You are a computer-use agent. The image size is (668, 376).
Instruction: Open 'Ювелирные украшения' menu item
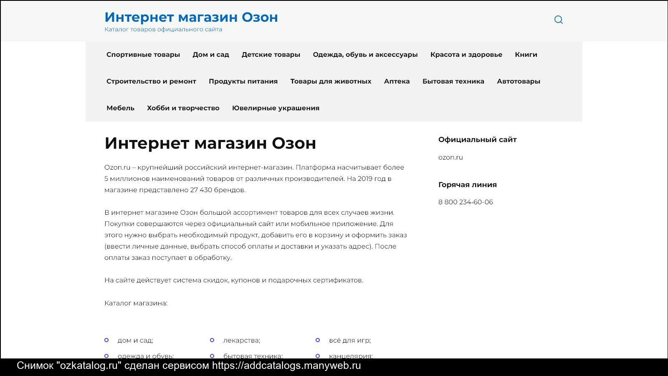click(x=276, y=108)
